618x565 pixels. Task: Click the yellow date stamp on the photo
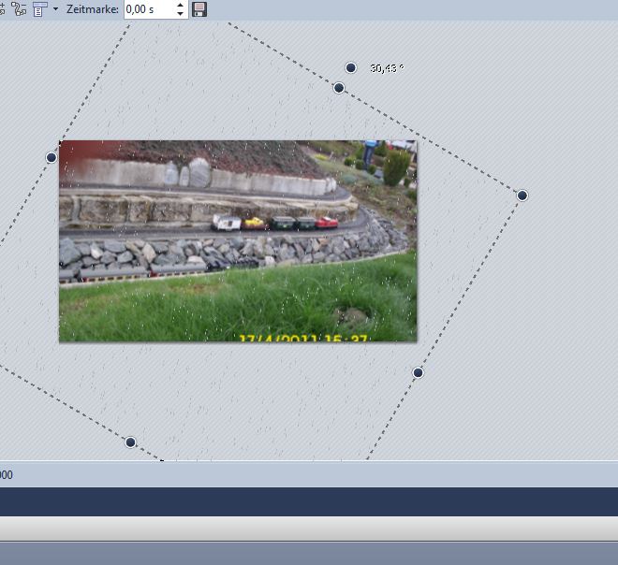(x=302, y=339)
